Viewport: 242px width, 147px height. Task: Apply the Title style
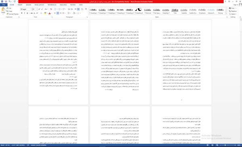175,11
